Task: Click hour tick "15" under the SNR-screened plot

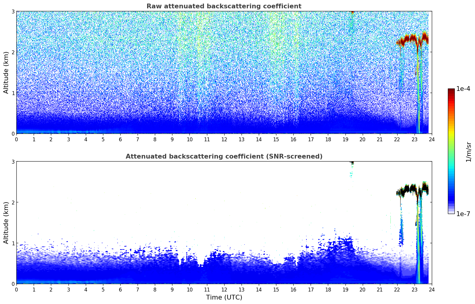Action: pos(276,289)
